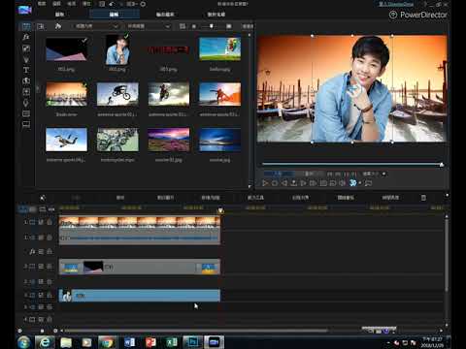Open the Voice-Over Recording Room (microphone)

coord(26,103)
